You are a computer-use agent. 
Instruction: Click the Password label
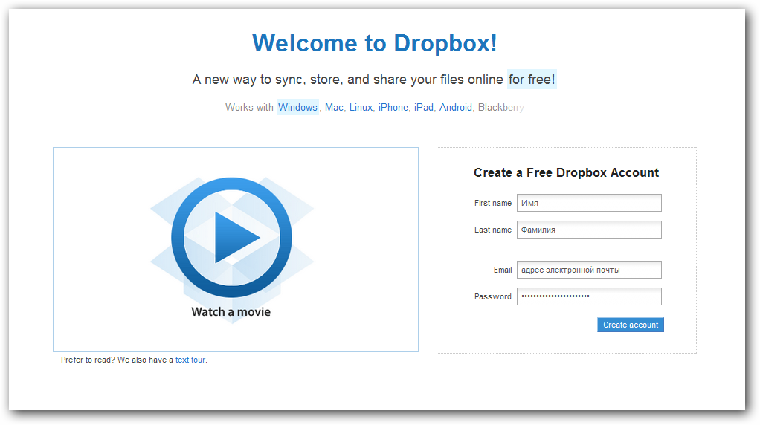click(493, 296)
